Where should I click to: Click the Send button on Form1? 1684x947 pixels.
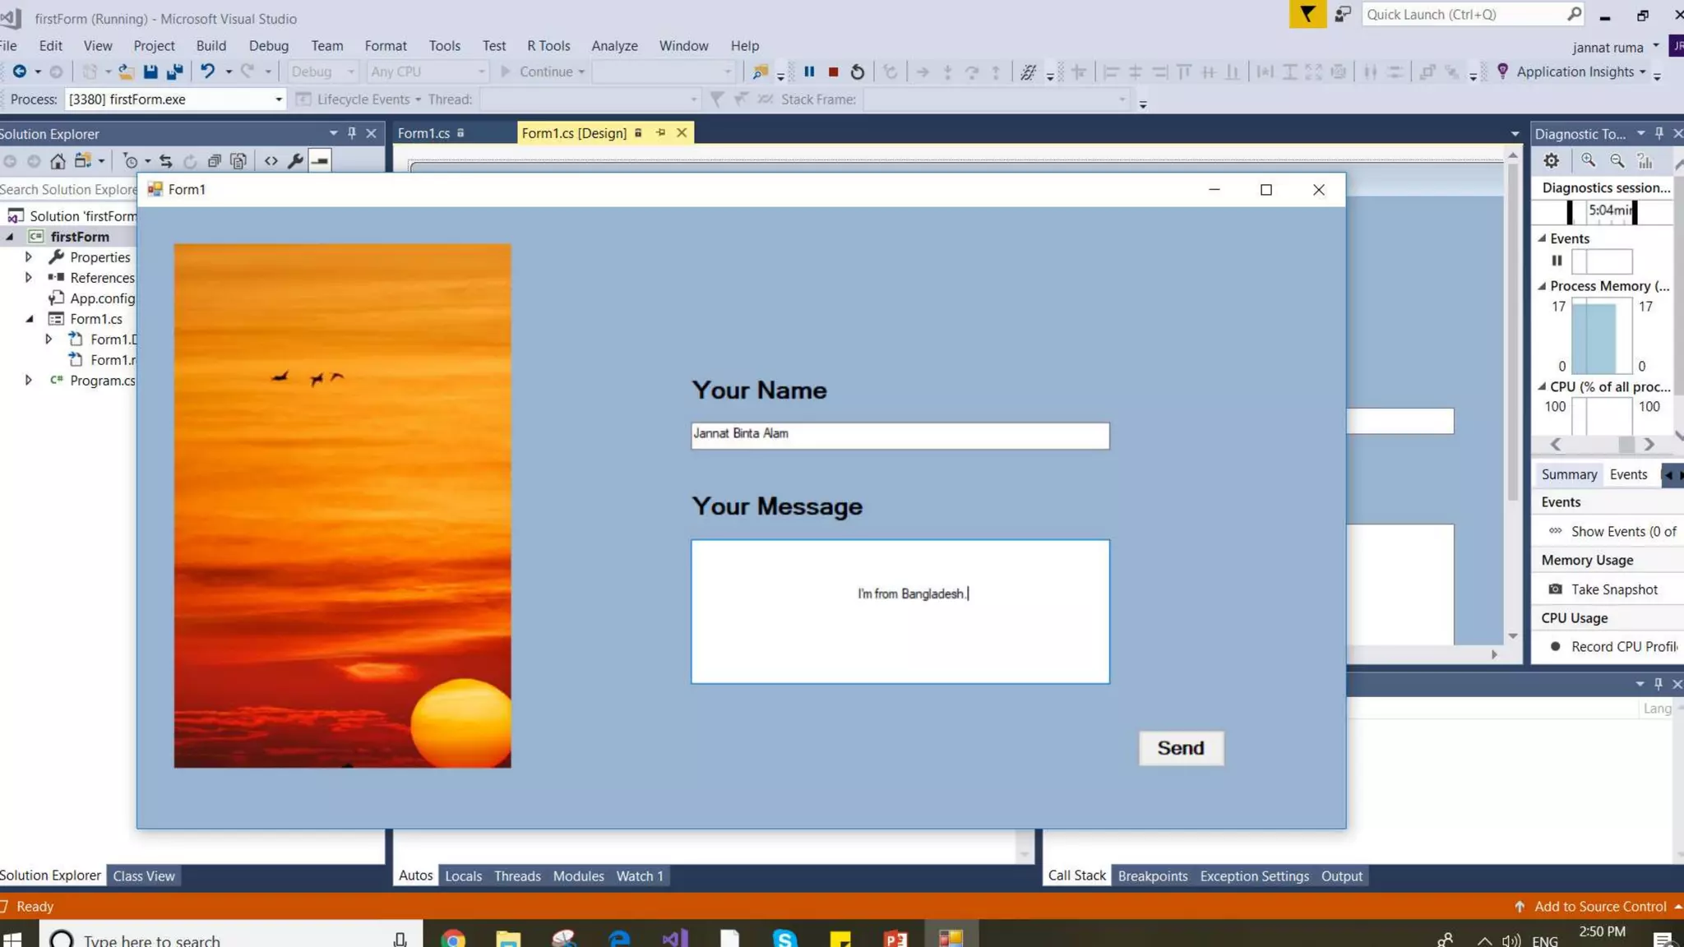[x=1181, y=748]
